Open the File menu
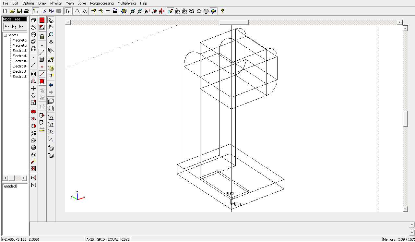This screenshot has height=242, width=415. (6, 3)
